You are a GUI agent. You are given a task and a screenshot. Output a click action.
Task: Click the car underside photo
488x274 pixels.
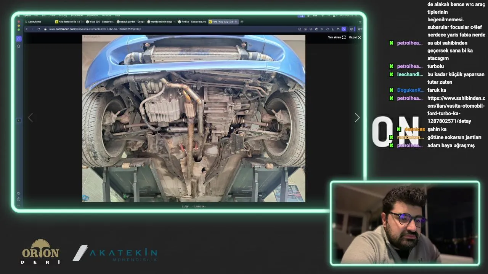click(194, 118)
